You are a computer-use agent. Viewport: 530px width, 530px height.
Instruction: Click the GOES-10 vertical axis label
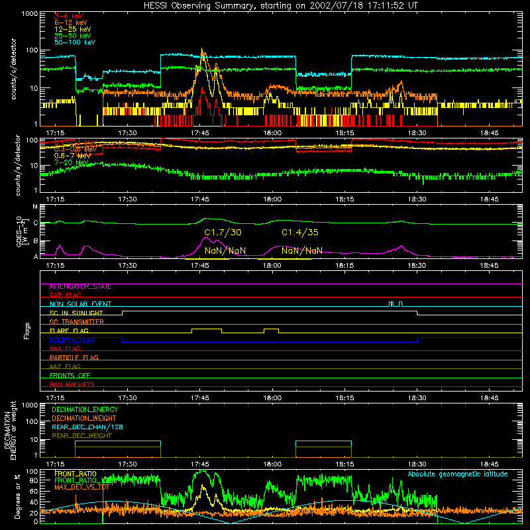coord(22,231)
